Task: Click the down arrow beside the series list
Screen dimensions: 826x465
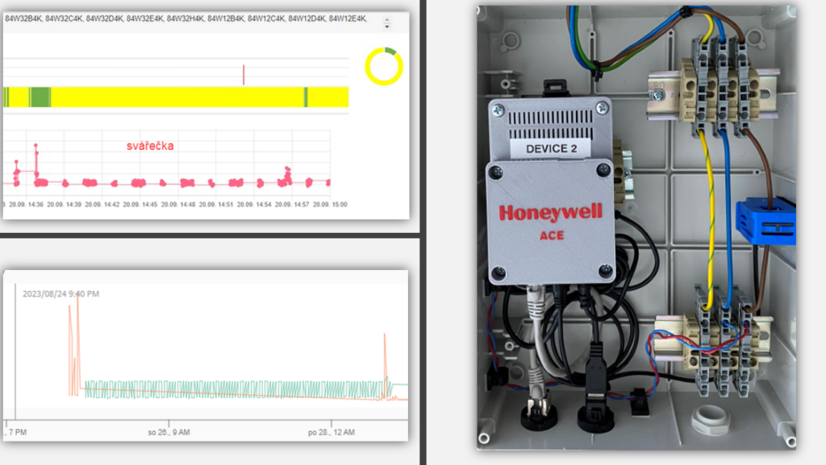Action: coord(386,26)
